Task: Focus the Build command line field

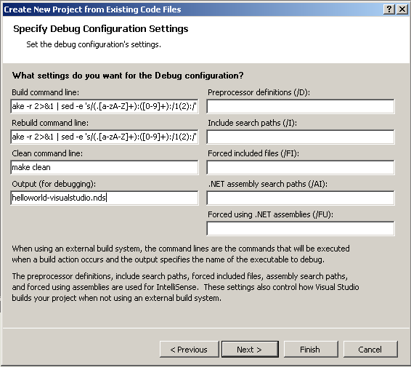Action: pyautogui.click(x=105, y=106)
